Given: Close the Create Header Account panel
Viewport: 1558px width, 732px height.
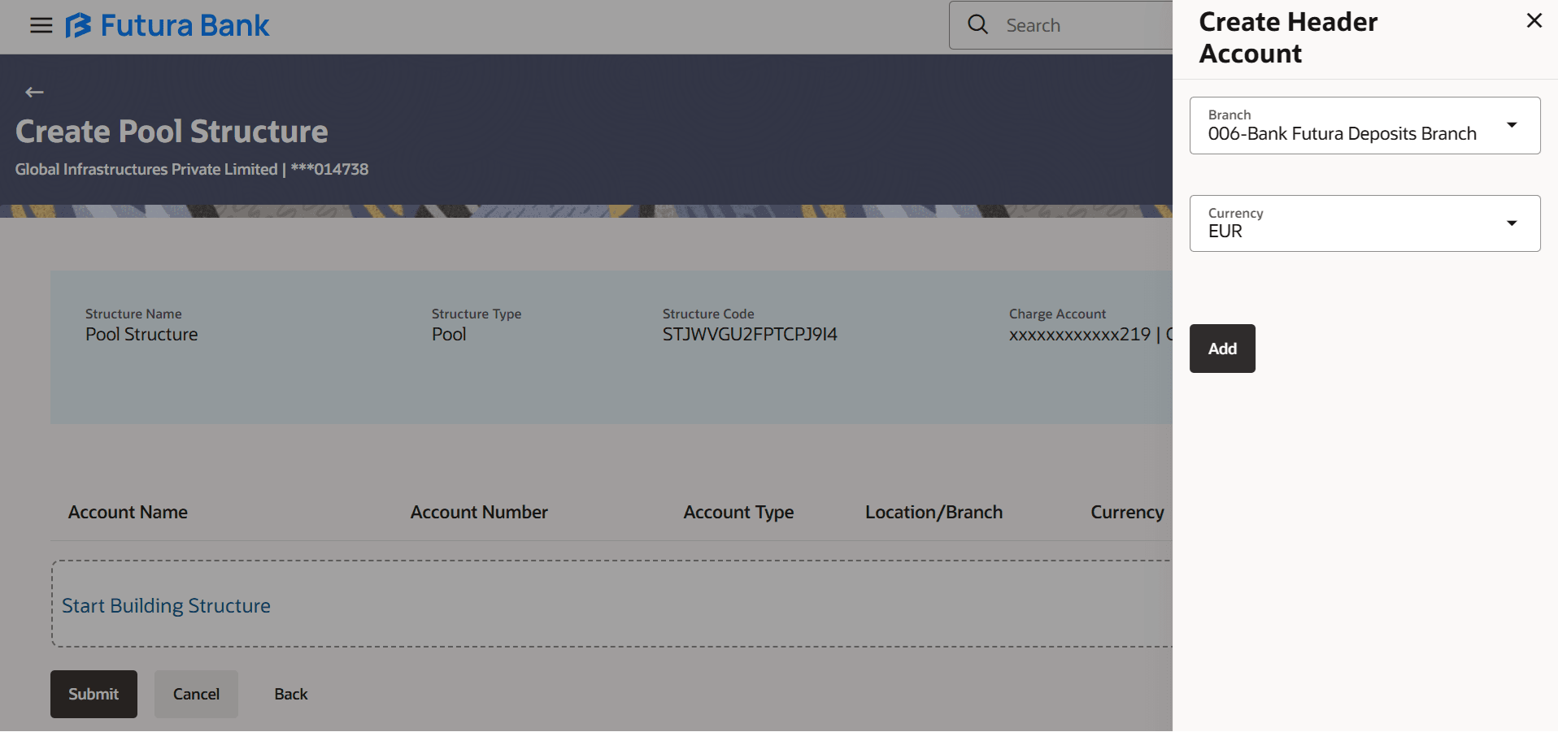Looking at the screenshot, I should coord(1534,21).
